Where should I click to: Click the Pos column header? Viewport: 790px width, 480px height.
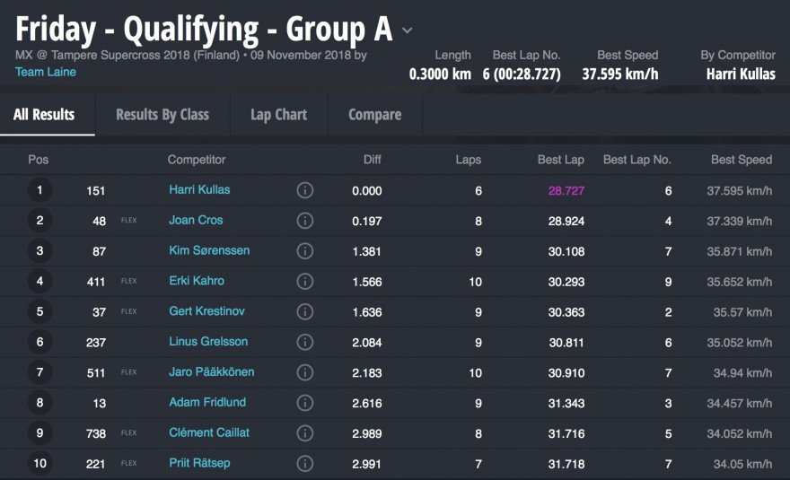(39, 160)
